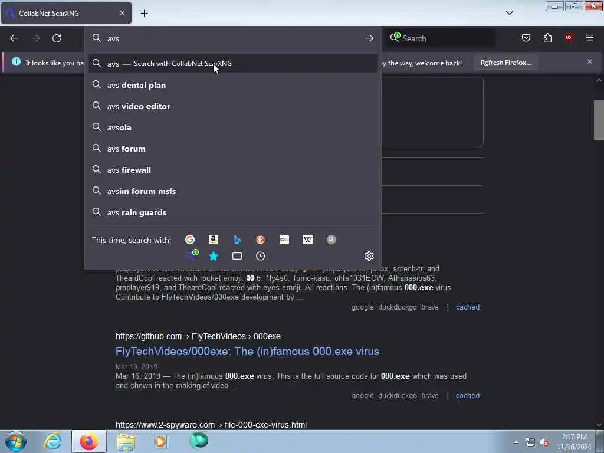
Task: Open search settings gear in the dropdown
Action: 369,256
